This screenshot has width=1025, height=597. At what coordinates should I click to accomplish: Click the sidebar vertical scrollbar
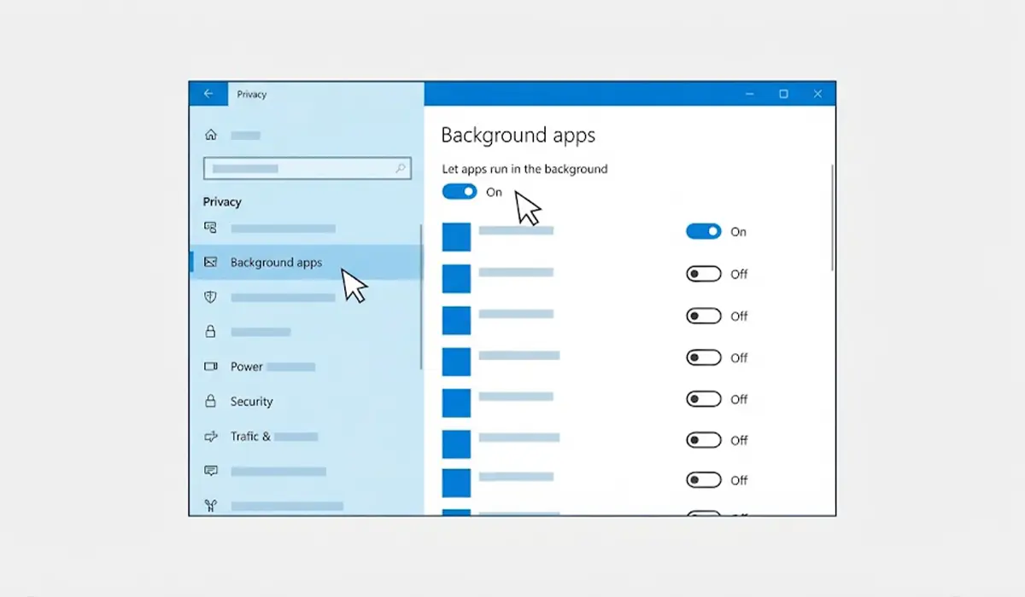pos(421,297)
